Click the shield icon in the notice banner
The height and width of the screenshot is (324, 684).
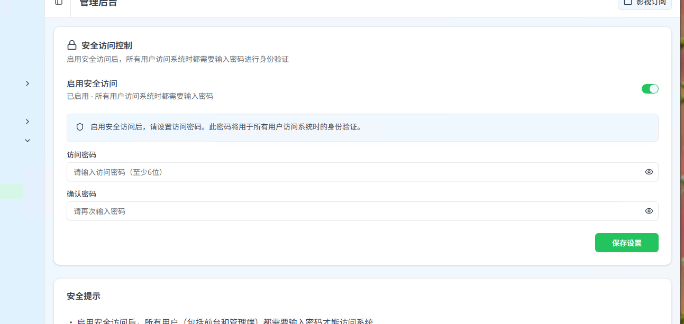80,127
